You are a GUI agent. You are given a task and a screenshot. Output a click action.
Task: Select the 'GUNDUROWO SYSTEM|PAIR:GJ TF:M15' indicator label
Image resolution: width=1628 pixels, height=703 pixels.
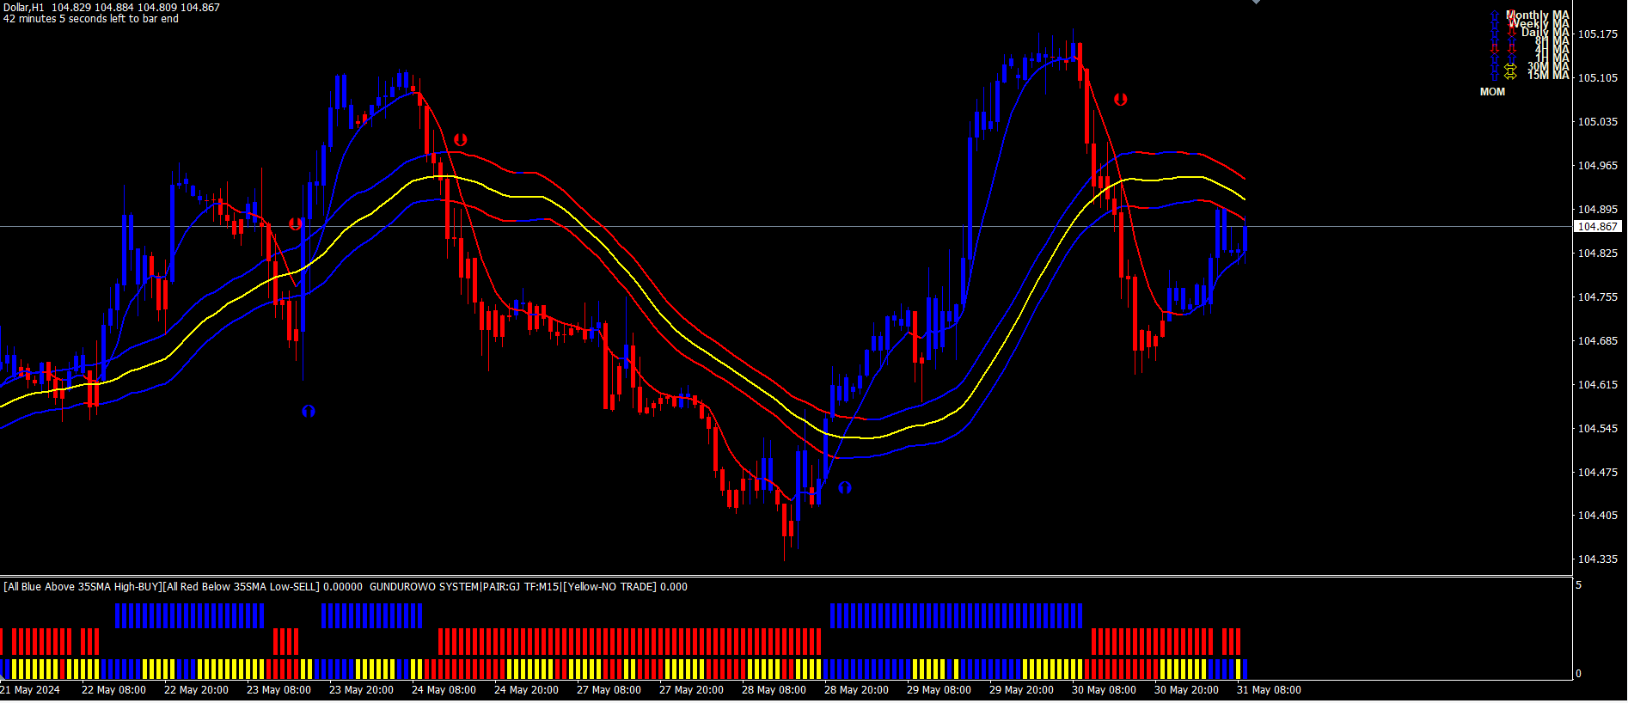point(464,587)
